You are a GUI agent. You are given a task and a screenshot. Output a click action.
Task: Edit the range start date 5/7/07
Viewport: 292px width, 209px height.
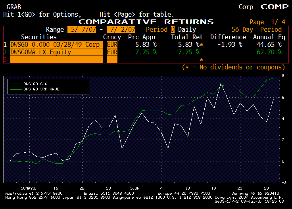[x=82, y=30]
